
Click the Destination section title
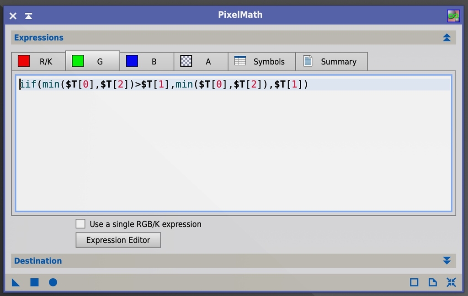pyautogui.click(x=38, y=261)
